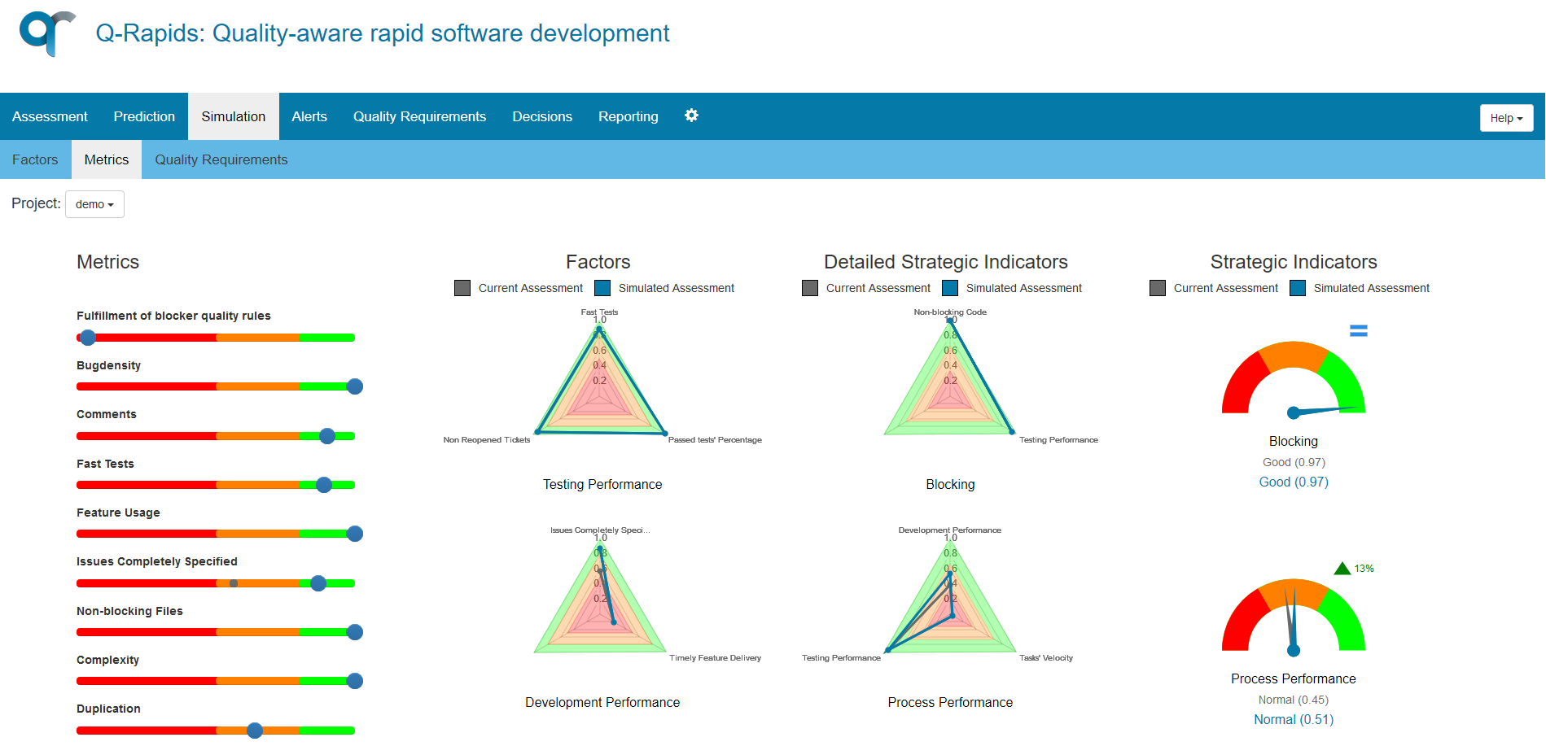
Task: Click the green 13% upward trend arrow
Action: pyautogui.click(x=1342, y=567)
